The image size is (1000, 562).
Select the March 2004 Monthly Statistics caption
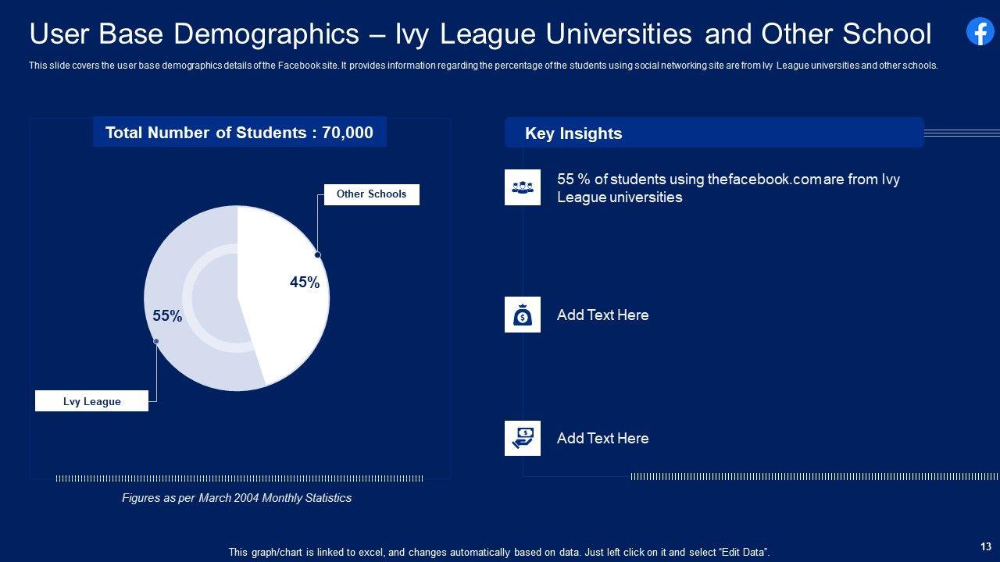(237, 498)
